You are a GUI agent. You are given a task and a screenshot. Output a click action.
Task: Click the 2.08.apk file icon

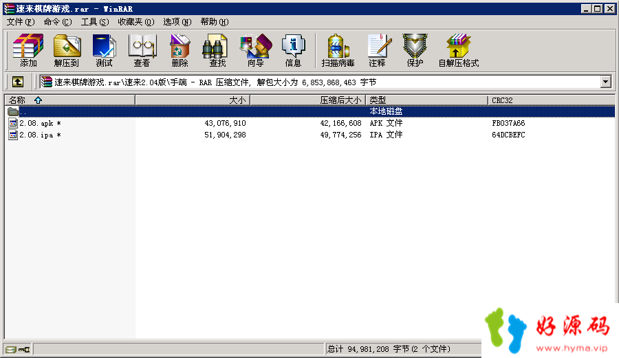point(13,124)
